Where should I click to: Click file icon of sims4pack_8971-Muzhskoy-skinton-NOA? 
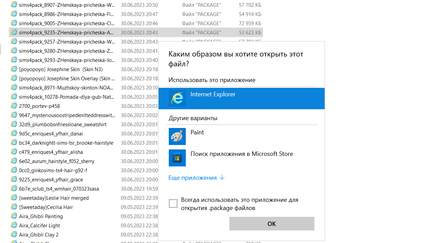(x=14, y=87)
